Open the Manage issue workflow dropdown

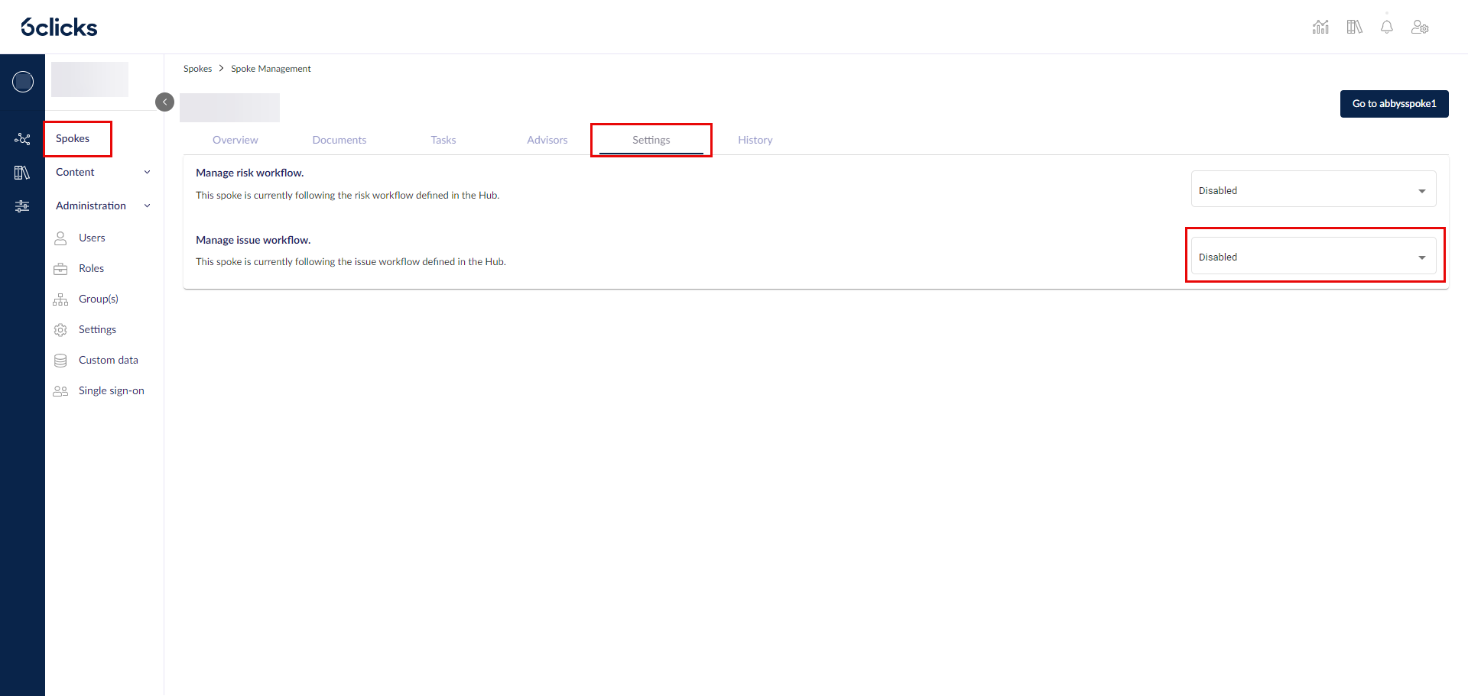pos(1313,257)
